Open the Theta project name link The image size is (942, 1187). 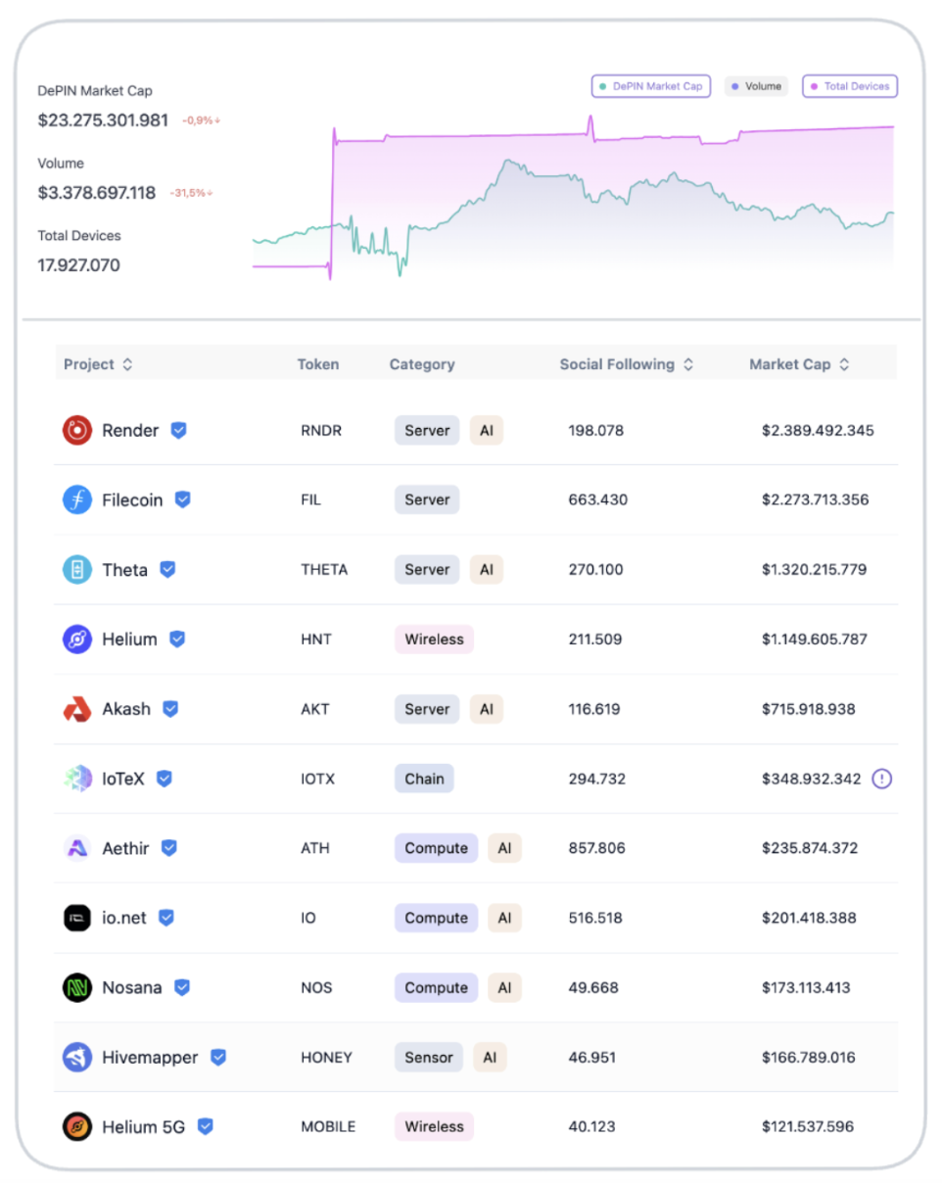[125, 569]
